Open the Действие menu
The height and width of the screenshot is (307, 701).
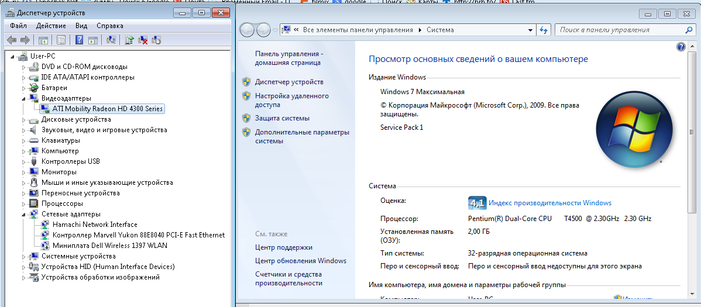(51, 26)
